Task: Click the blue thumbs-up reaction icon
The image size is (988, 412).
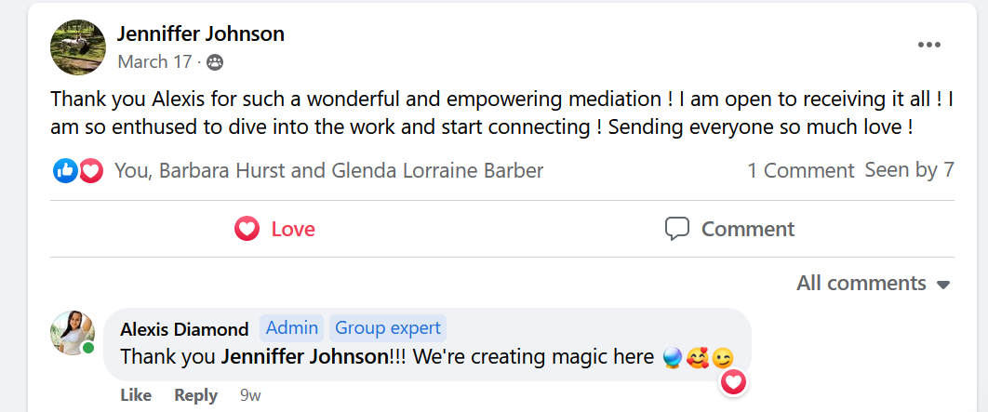Action: pos(65,170)
